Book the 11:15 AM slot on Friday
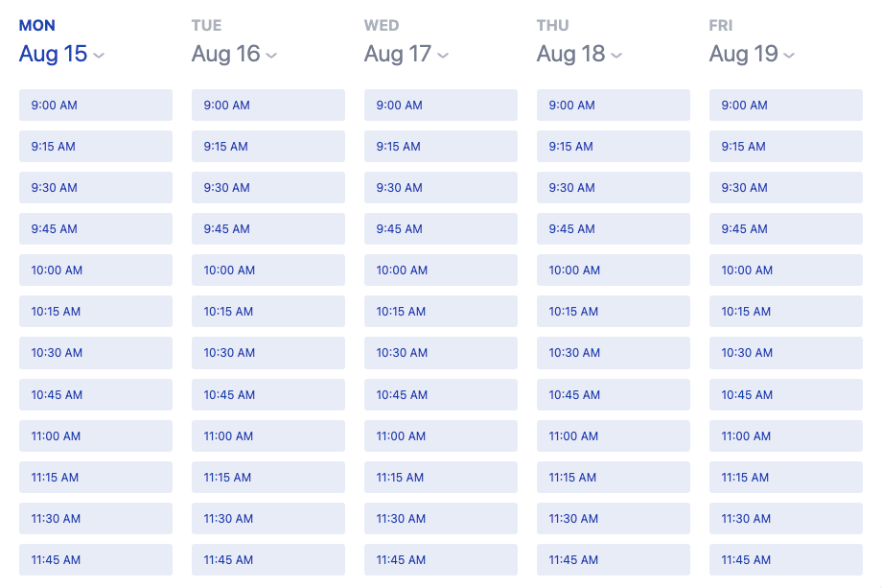 coord(785,477)
